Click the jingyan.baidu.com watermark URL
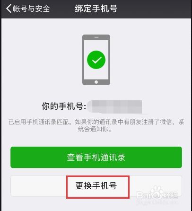 (x=157, y=202)
